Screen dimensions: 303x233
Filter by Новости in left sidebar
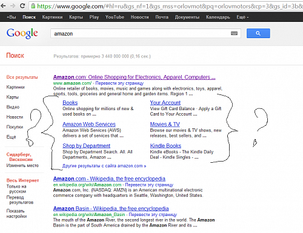(x=15, y=117)
